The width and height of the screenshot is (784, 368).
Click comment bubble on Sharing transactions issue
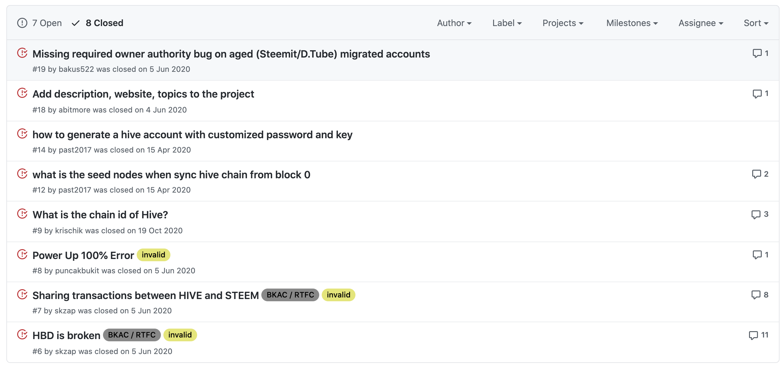click(756, 295)
